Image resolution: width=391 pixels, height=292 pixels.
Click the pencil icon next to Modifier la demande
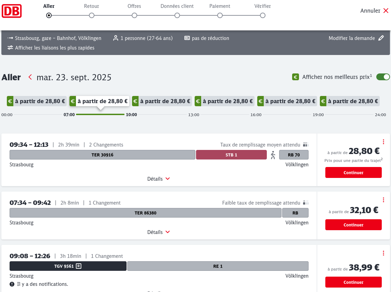[381, 38]
